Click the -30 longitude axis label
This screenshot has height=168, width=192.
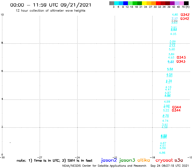(2, 158)
